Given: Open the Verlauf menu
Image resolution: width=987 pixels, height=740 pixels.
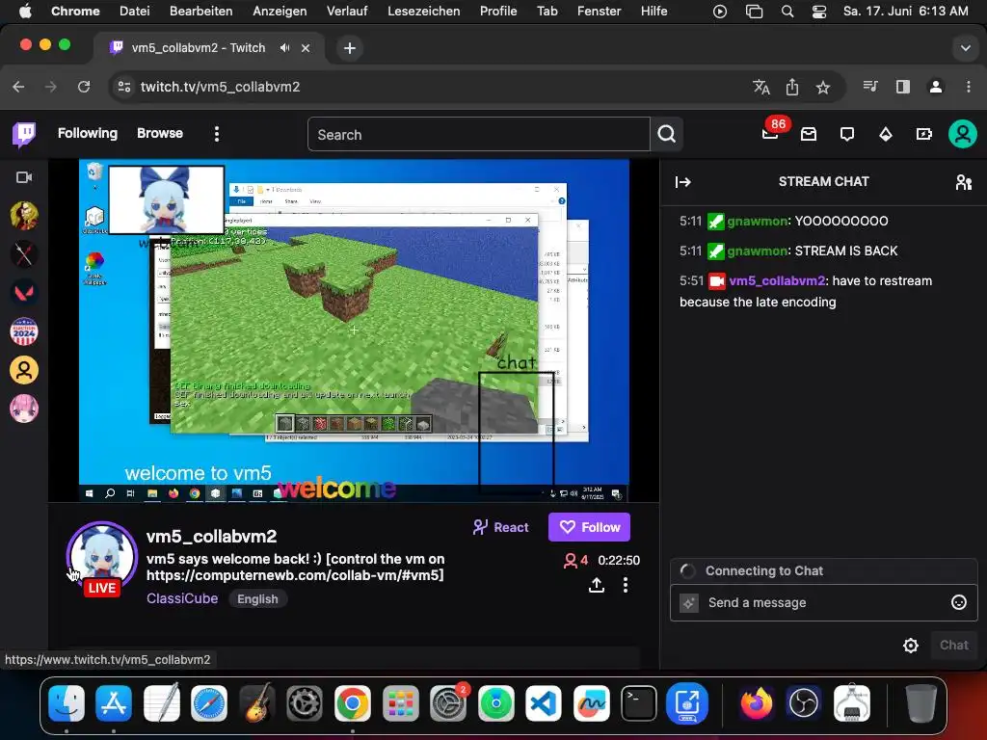Looking at the screenshot, I should click(347, 11).
